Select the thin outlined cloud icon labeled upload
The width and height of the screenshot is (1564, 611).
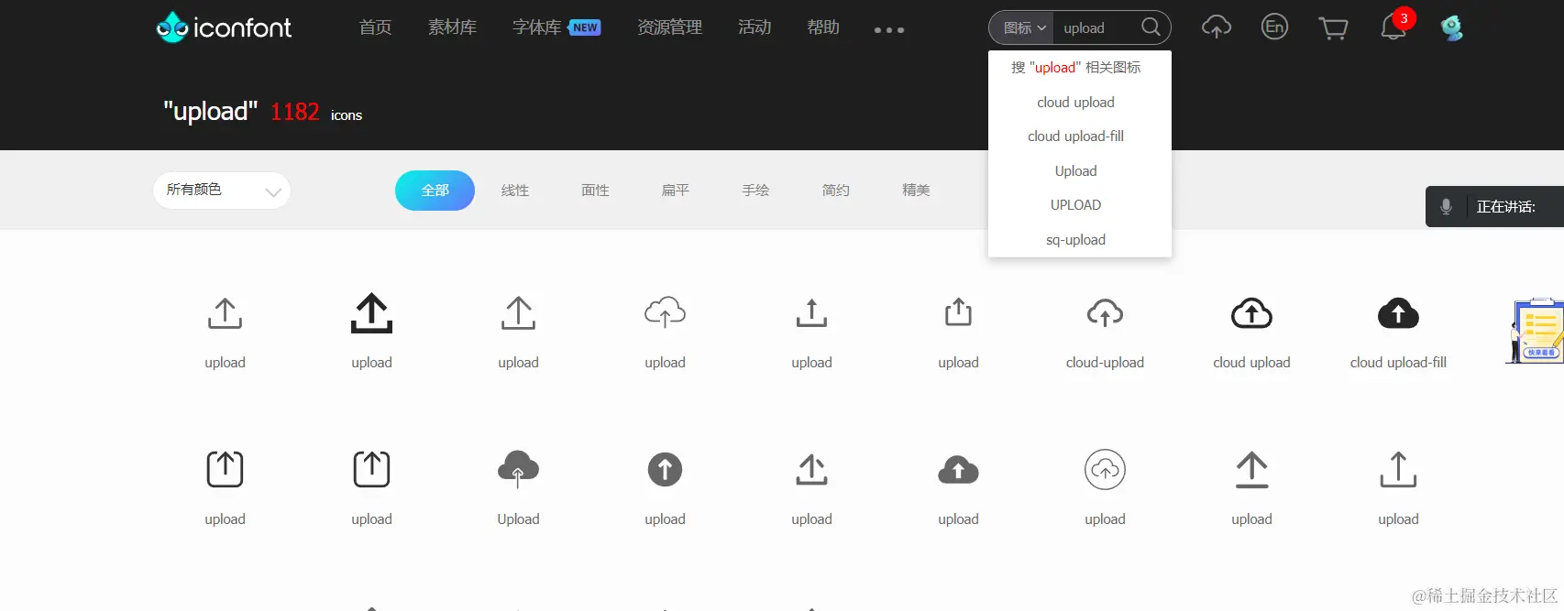[x=665, y=312]
